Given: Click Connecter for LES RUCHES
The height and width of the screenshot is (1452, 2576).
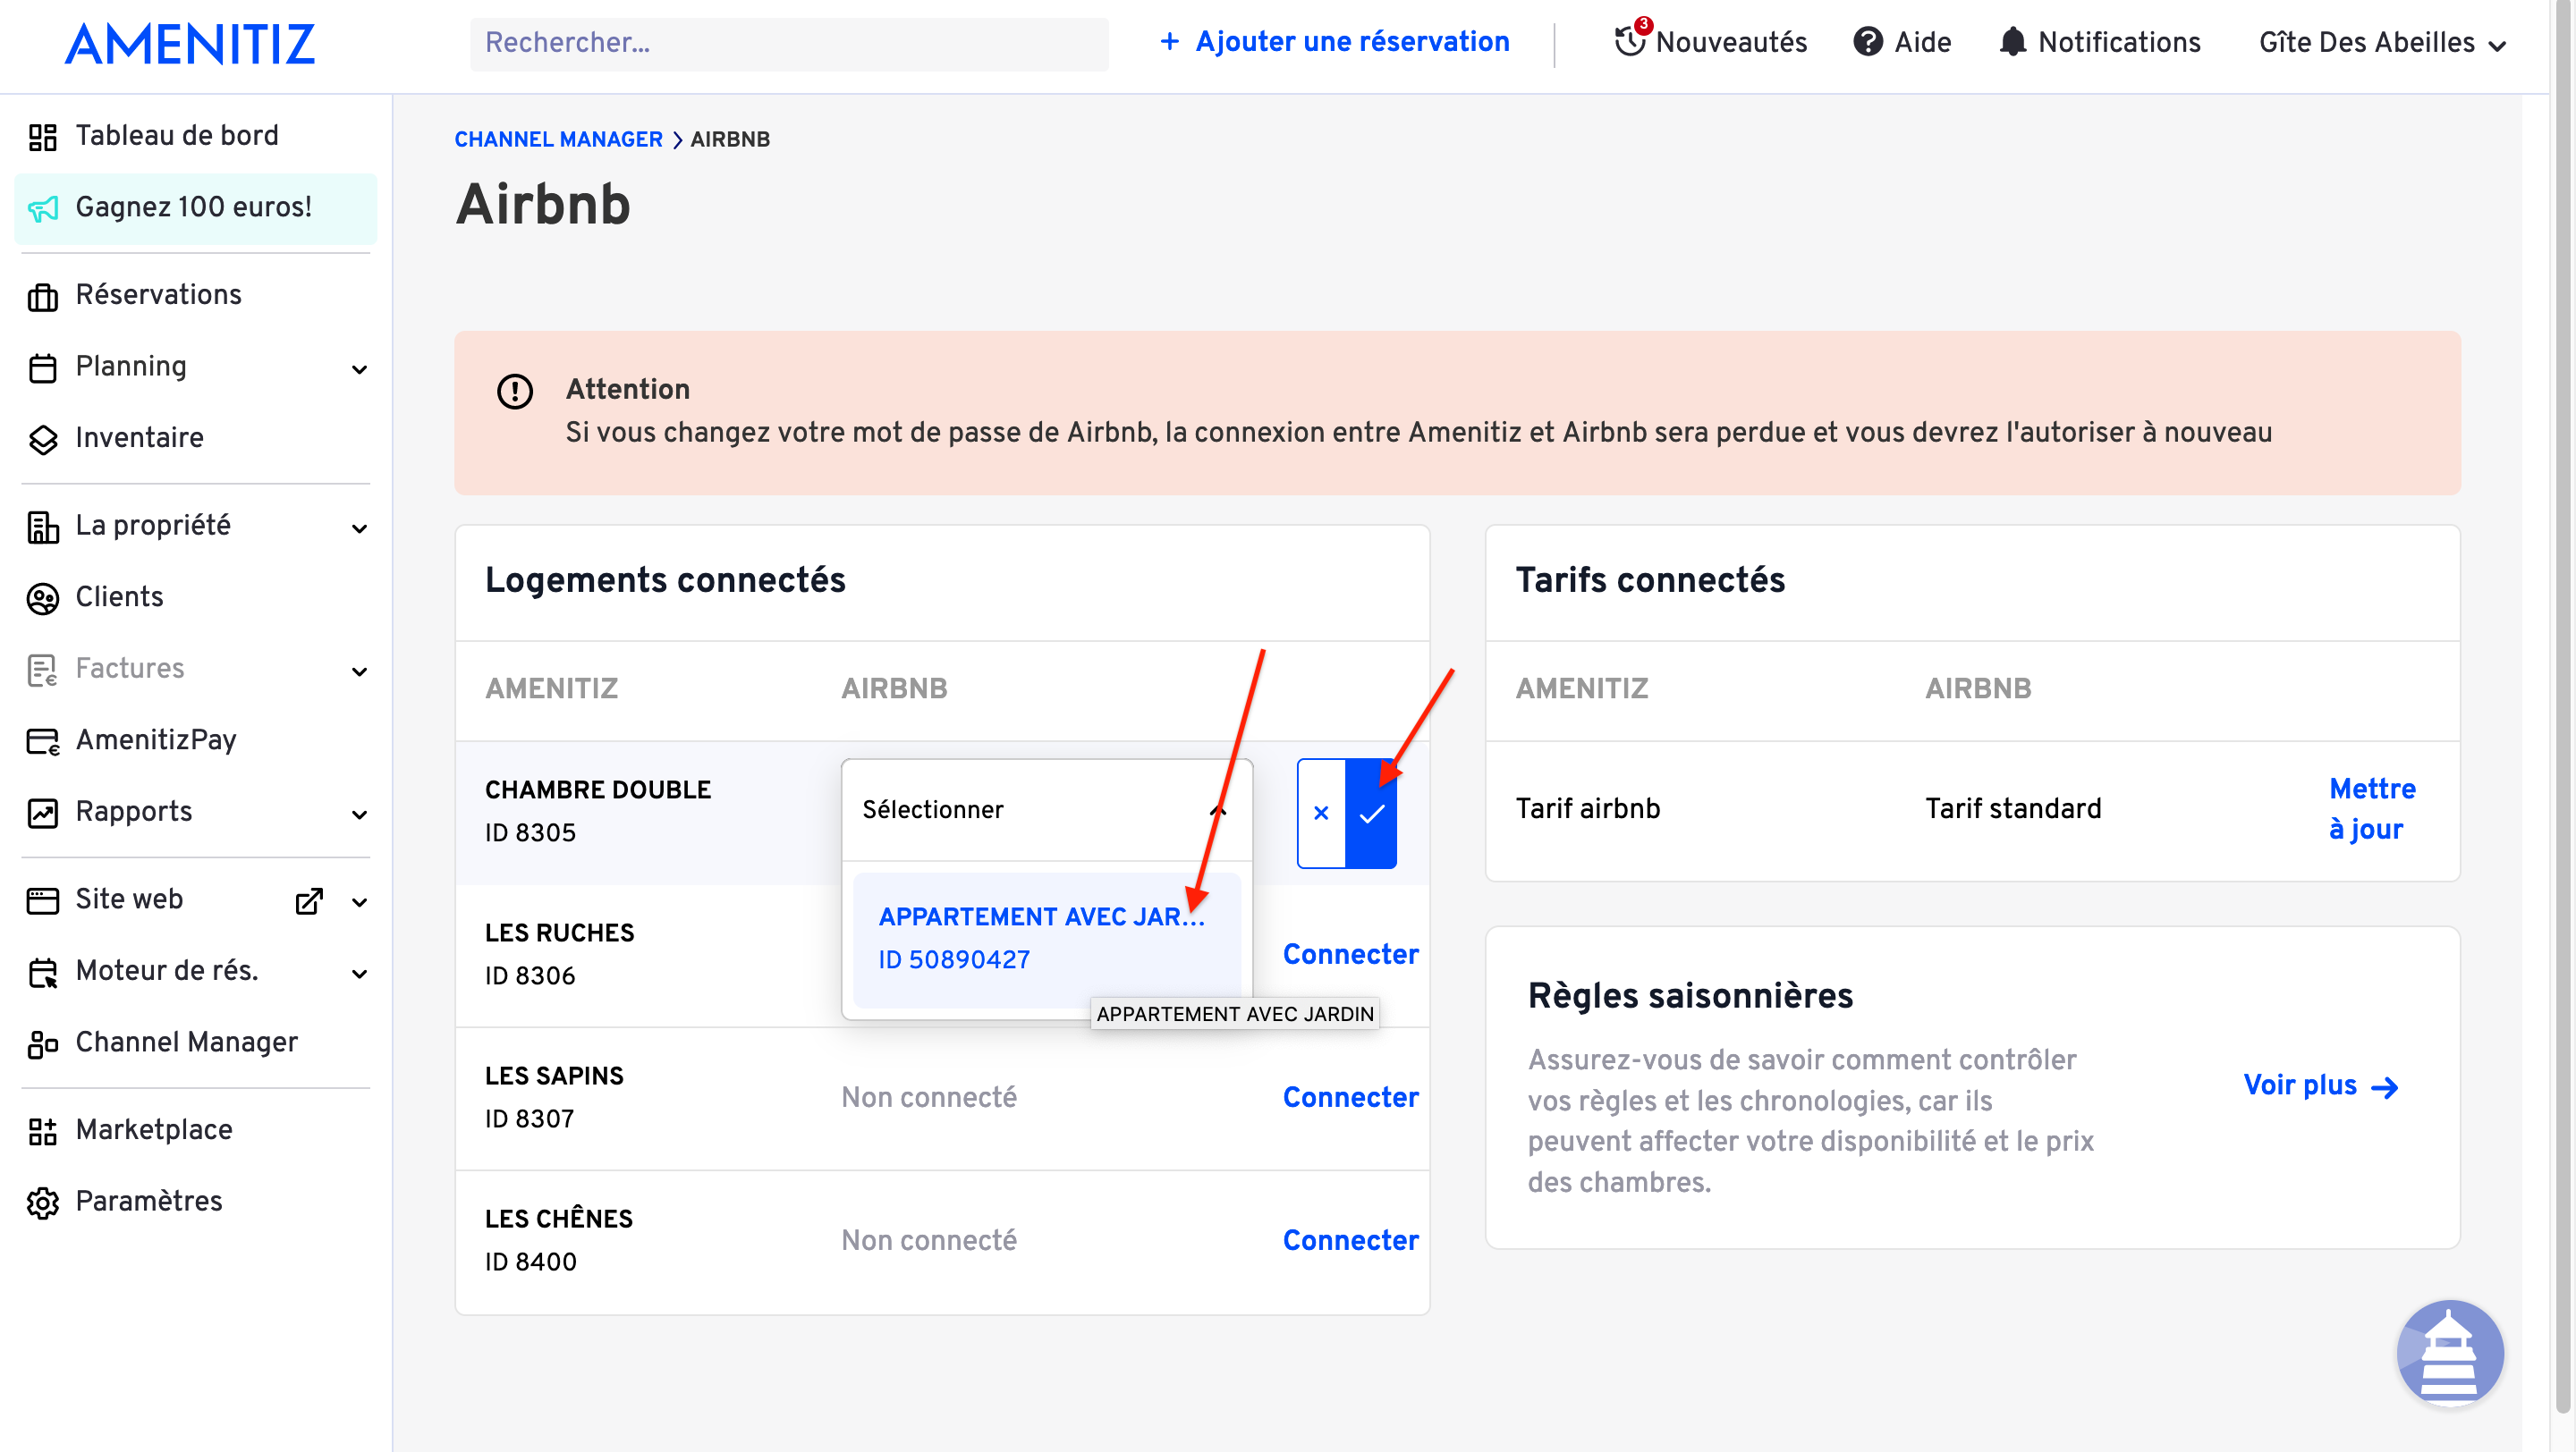Looking at the screenshot, I should pyautogui.click(x=1350, y=954).
